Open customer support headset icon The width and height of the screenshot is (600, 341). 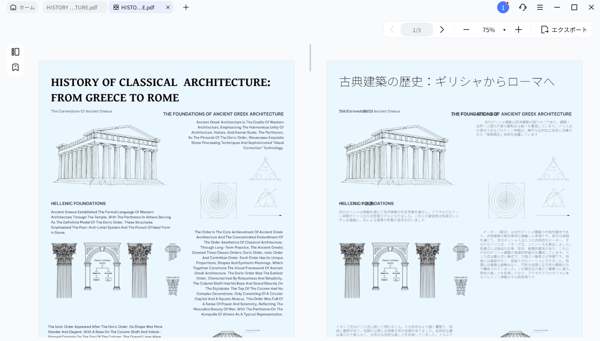522,7
